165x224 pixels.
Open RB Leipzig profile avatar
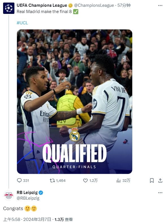(x=9, y=195)
